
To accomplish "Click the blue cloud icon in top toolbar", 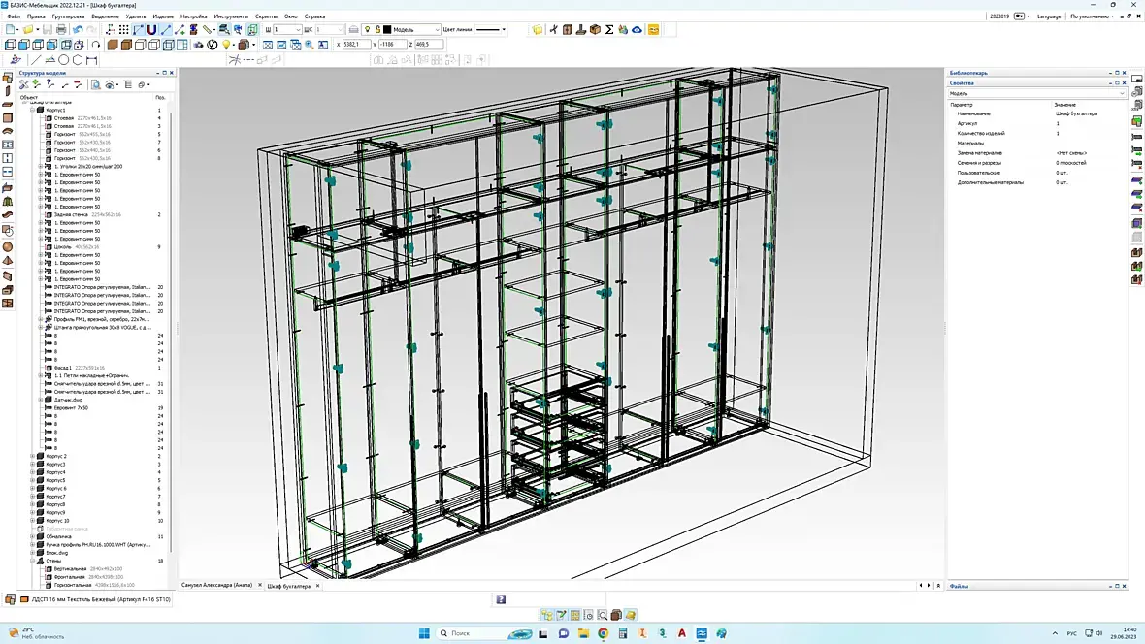I will click(637, 29).
